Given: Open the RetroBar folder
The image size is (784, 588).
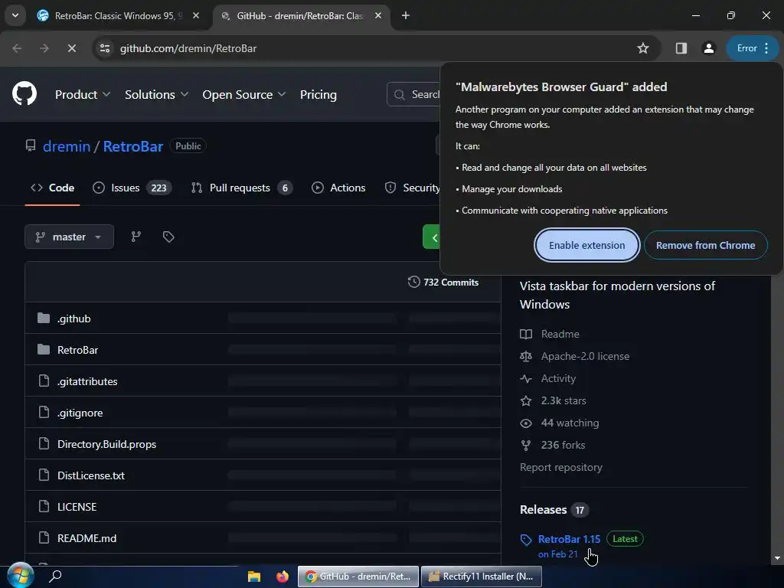Looking at the screenshot, I should coord(77,350).
